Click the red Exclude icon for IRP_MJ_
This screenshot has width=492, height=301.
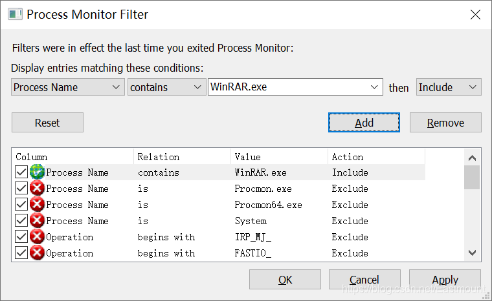point(37,237)
